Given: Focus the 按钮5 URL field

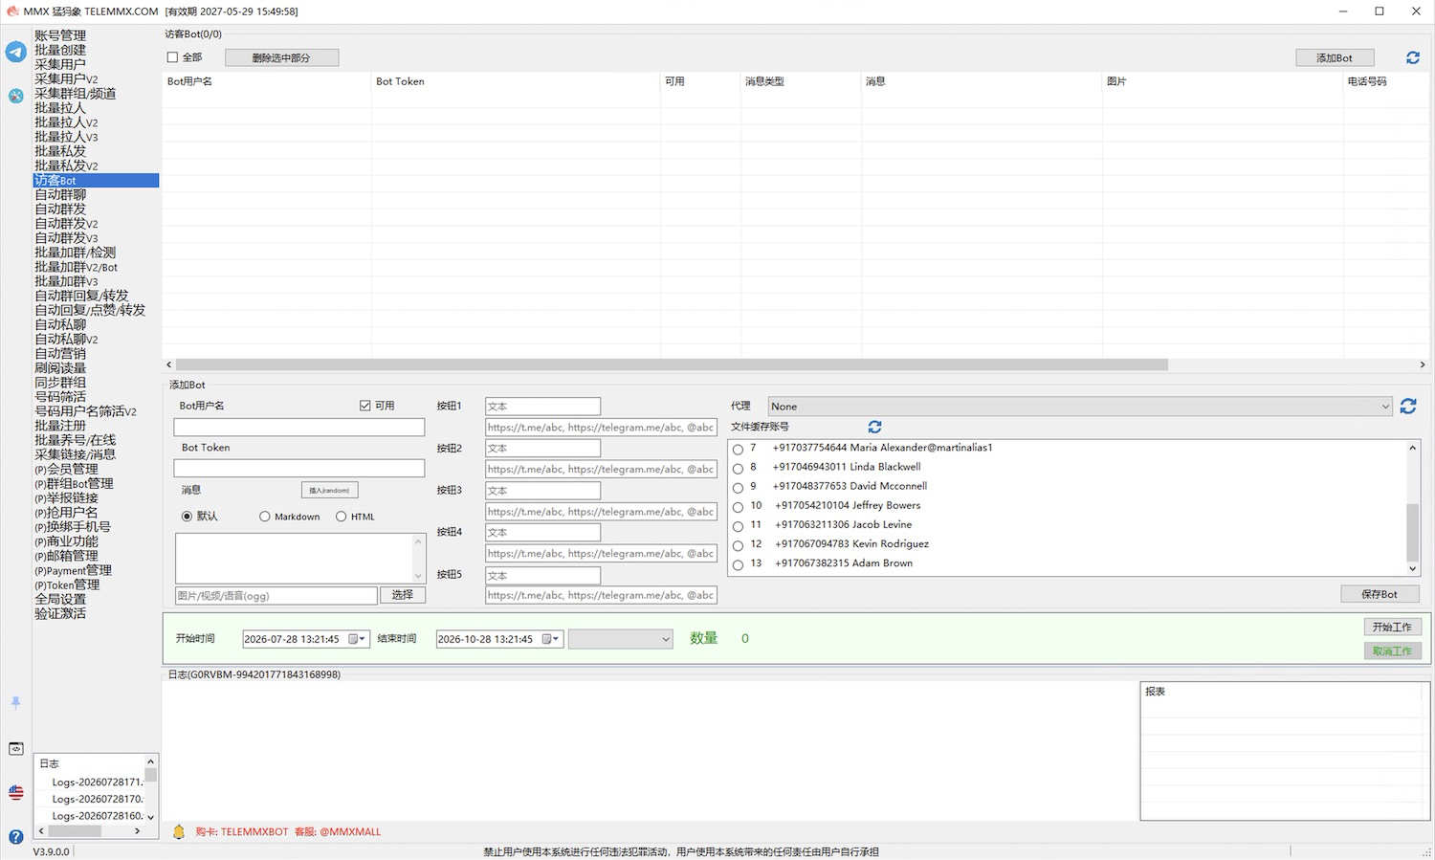Looking at the screenshot, I should pos(601,595).
